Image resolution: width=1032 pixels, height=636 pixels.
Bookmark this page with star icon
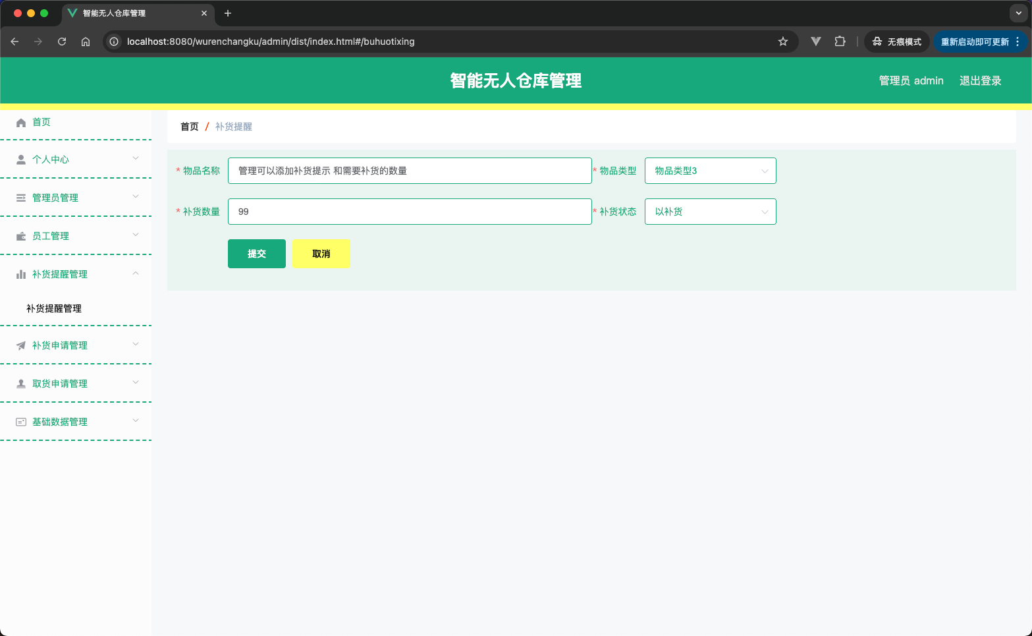pyautogui.click(x=783, y=42)
